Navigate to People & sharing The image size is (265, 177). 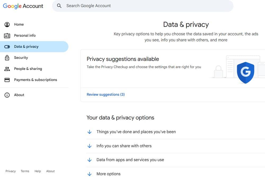28,68
